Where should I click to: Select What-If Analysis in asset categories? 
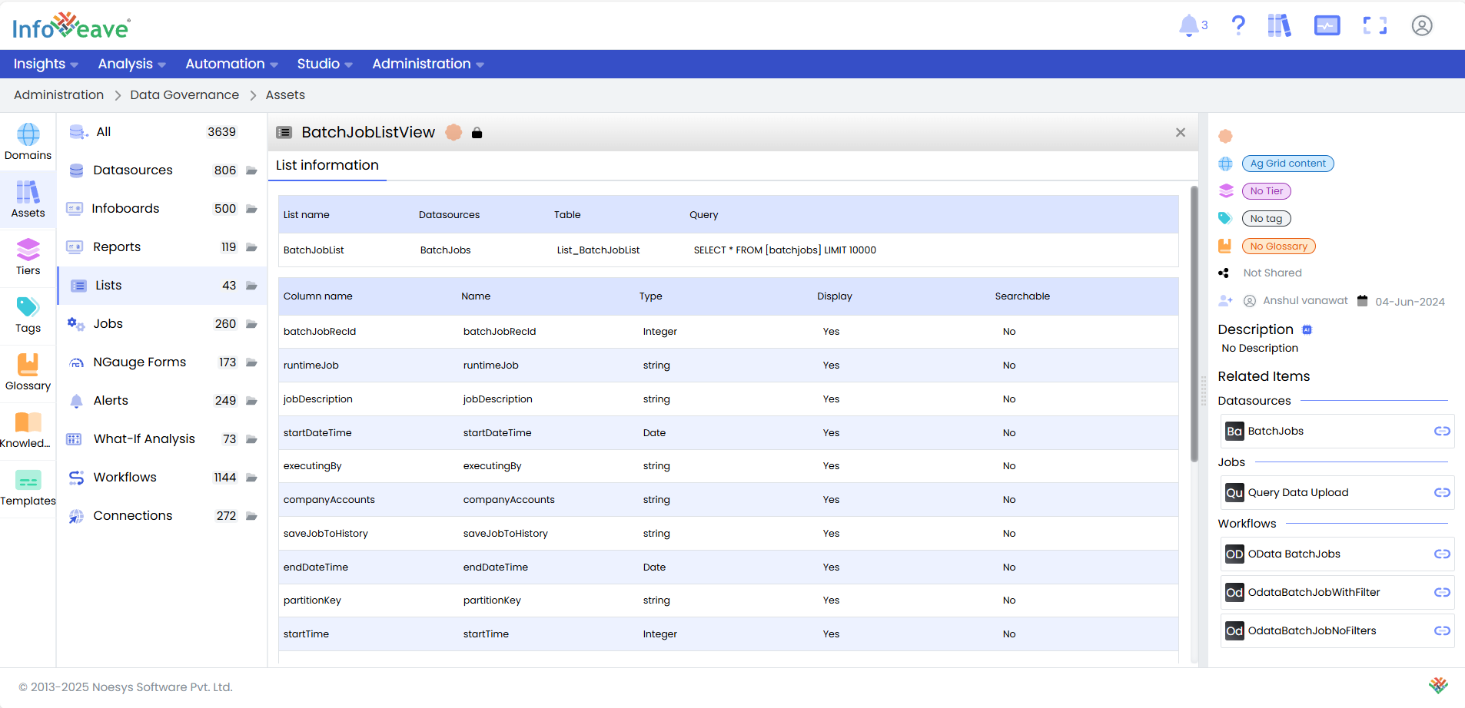point(162,439)
